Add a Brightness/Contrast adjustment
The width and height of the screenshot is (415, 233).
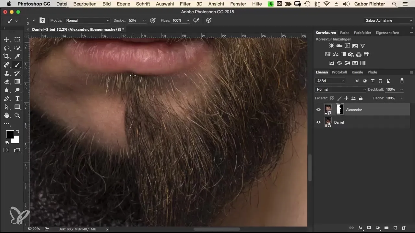coord(331,46)
